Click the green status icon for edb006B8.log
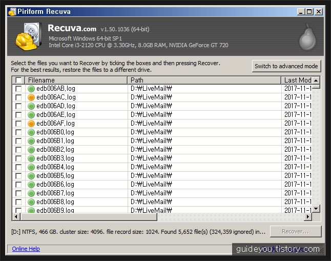The image size is (331, 261). point(31,202)
